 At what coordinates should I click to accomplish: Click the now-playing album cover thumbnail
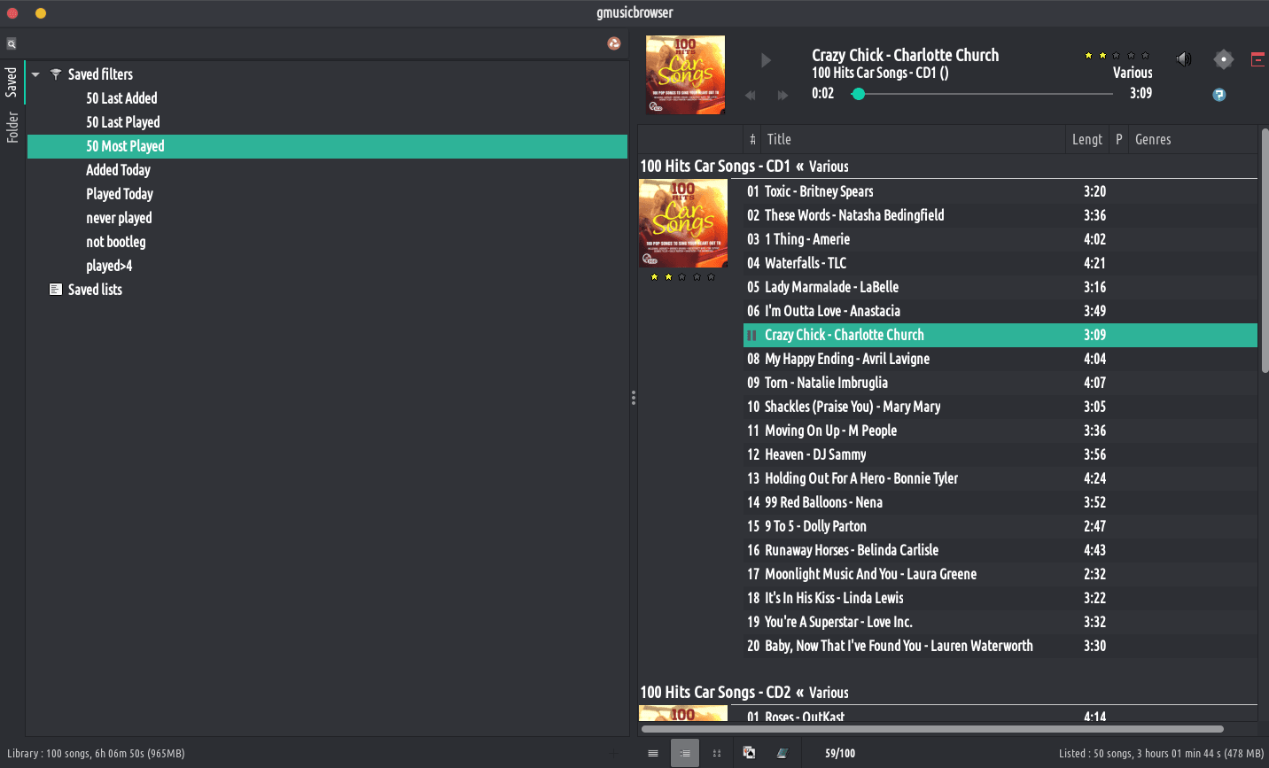point(685,75)
